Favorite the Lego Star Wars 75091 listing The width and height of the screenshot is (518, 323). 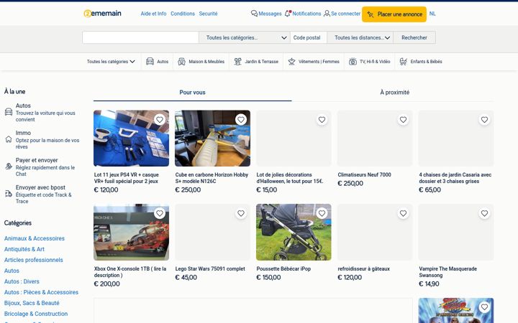241,213
